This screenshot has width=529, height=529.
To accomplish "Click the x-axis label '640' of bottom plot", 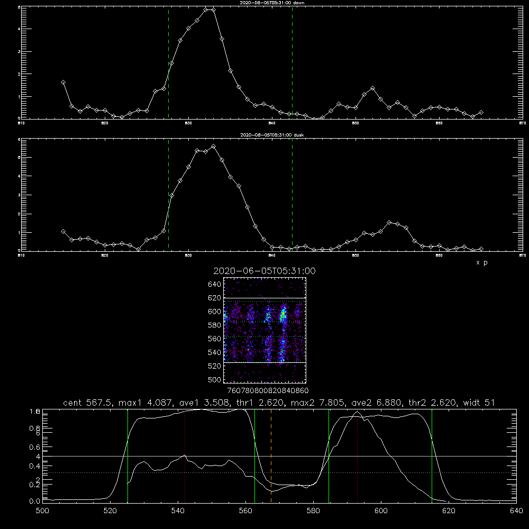I will [x=516, y=511].
